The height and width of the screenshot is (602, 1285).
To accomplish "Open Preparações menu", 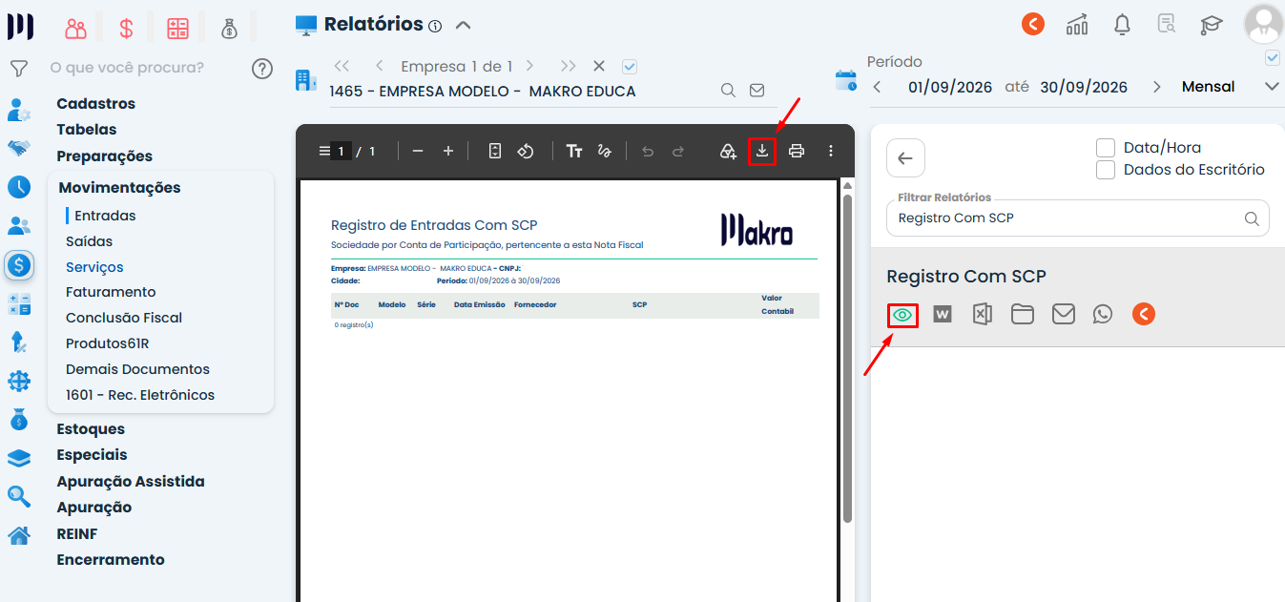I will 105,156.
